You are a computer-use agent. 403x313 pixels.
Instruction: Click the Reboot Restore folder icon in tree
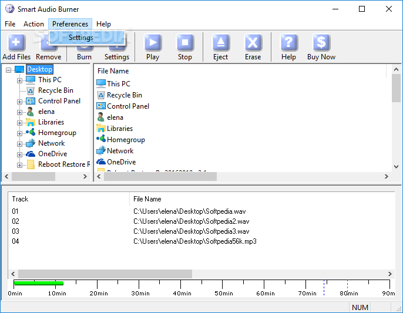click(31, 164)
